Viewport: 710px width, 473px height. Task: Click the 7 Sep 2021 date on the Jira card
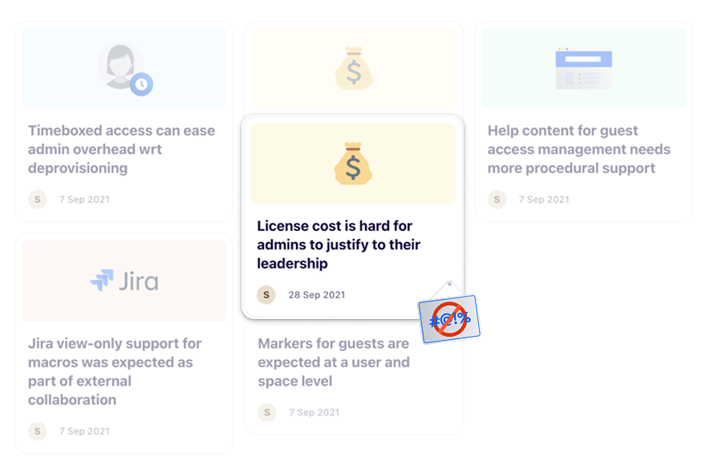click(84, 431)
